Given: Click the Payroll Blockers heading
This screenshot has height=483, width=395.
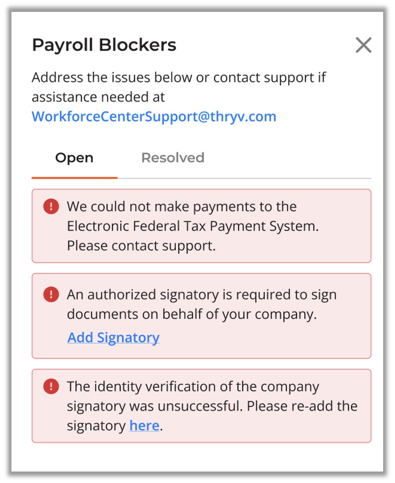Looking at the screenshot, I should pyautogui.click(x=104, y=45).
